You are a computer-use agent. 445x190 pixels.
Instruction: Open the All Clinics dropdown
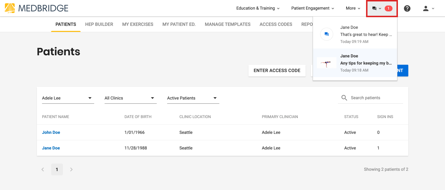point(131,98)
